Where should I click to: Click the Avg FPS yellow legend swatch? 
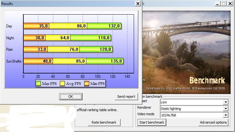[62, 83]
